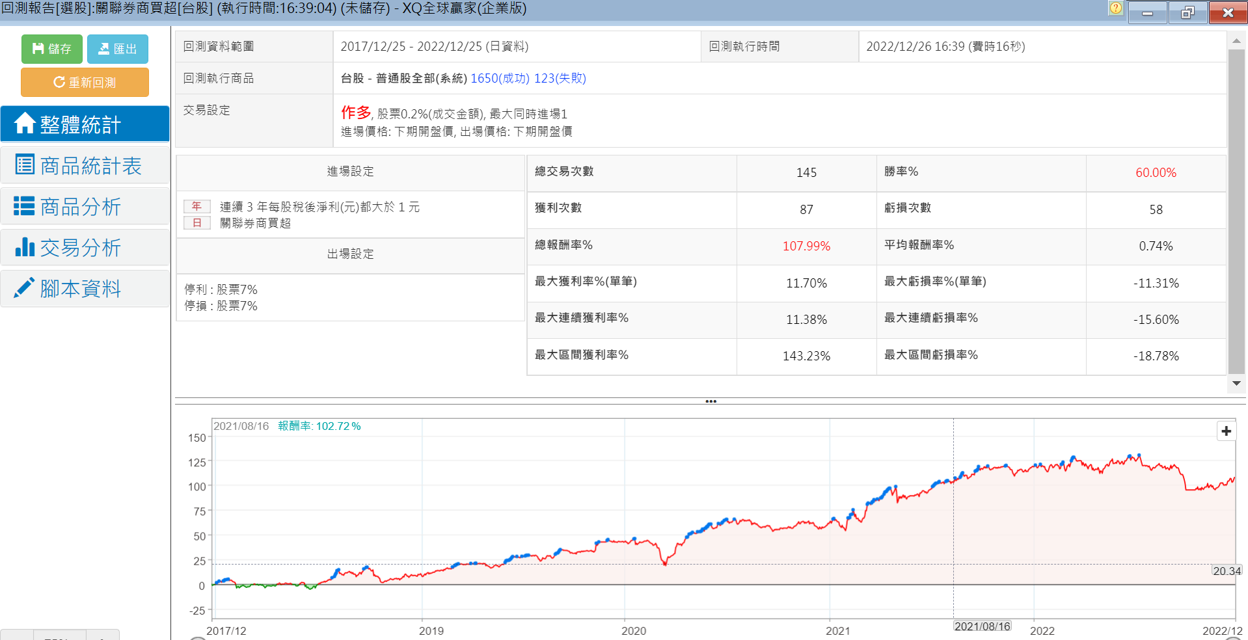
Task: Click the three-dot splitter handle above chart
Action: (x=711, y=401)
